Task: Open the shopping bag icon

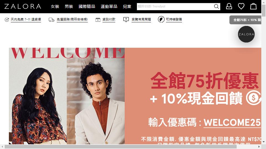Action: 253,6
